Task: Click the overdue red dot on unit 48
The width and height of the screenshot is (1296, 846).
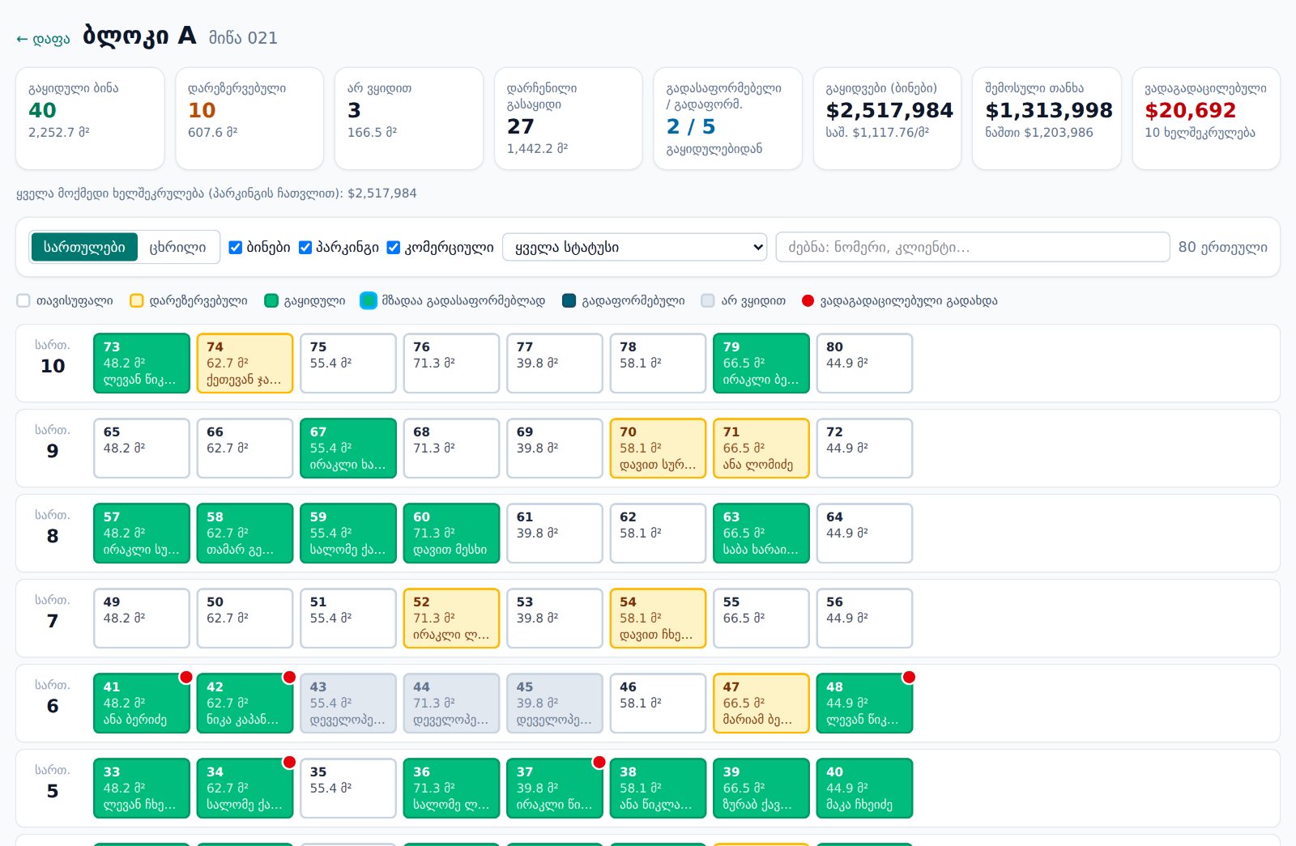Action: pyautogui.click(x=909, y=677)
